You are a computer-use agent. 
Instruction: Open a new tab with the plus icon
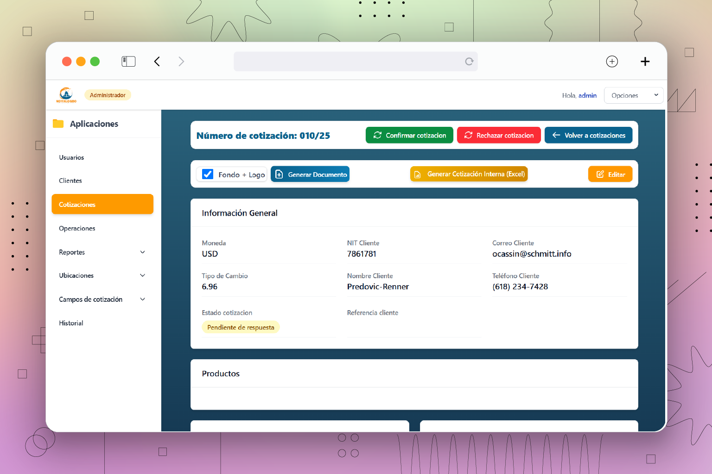pos(645,62)
